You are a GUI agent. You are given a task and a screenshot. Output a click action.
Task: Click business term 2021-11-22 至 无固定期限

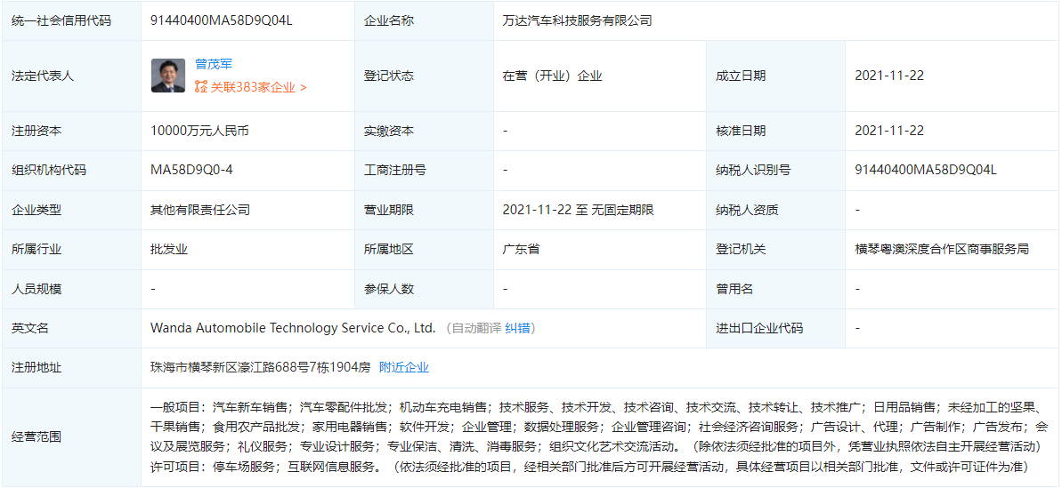click(579, 210)
